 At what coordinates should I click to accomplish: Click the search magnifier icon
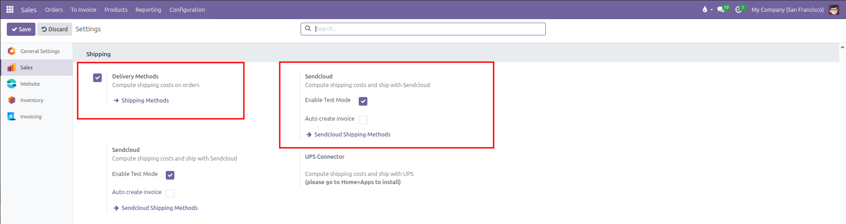[308, 29]
